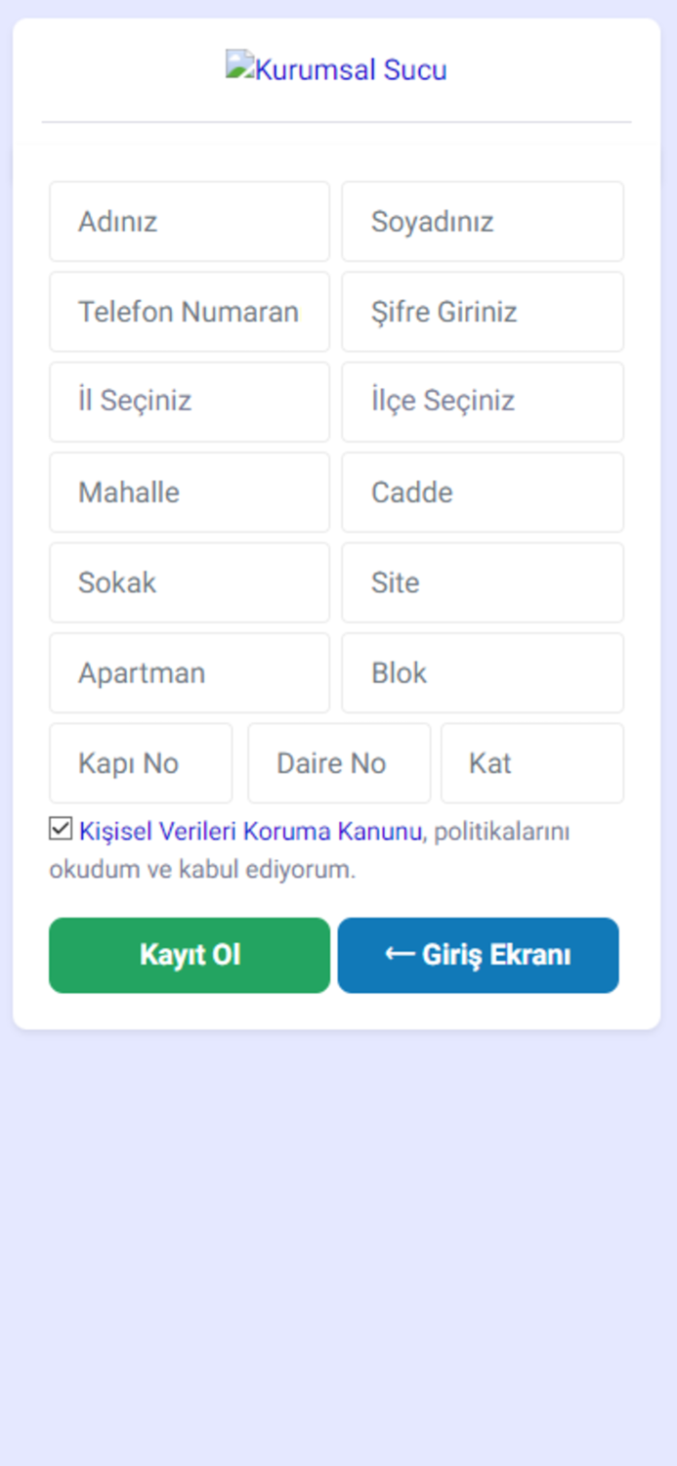Return to Giriş Ekranı
The image size is (677, 1466).
pos(478,955)
